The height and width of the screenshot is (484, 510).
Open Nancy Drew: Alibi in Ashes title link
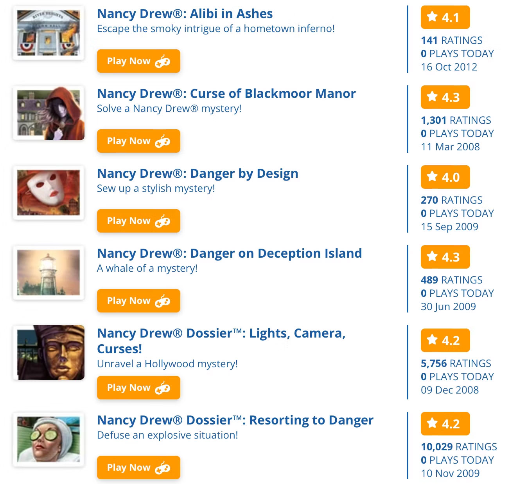point(185,14)
